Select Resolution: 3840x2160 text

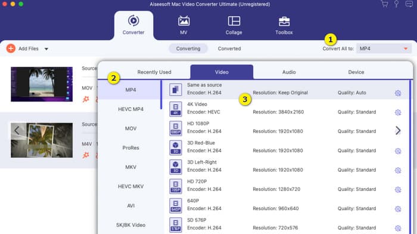278,112
